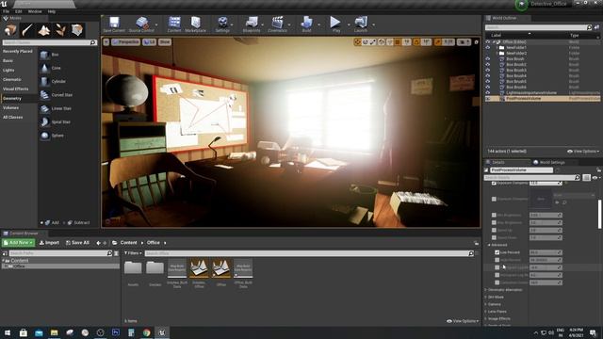Toggle viewport scale snapping icon
This screenshot has height=339, width=603.
[x=437, y=41]
